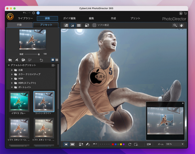Click the 100 strength value
Viewport: 195px width, 154px height.
point(45,54)
